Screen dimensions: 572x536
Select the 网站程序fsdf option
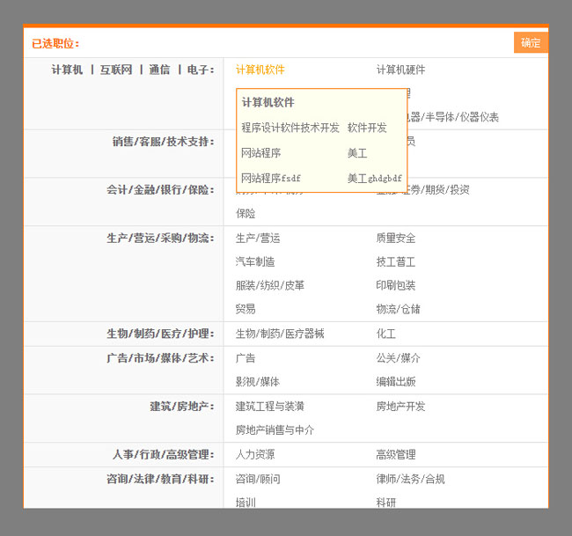pyautogui.click(x=270, y=178)
